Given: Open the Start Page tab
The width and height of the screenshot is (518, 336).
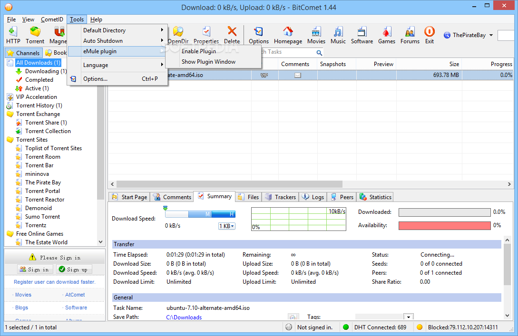Looking at the screenshot, I should [x=129, y=197].
